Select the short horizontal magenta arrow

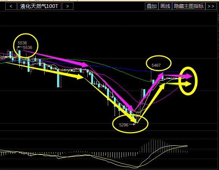click(178, 76)
